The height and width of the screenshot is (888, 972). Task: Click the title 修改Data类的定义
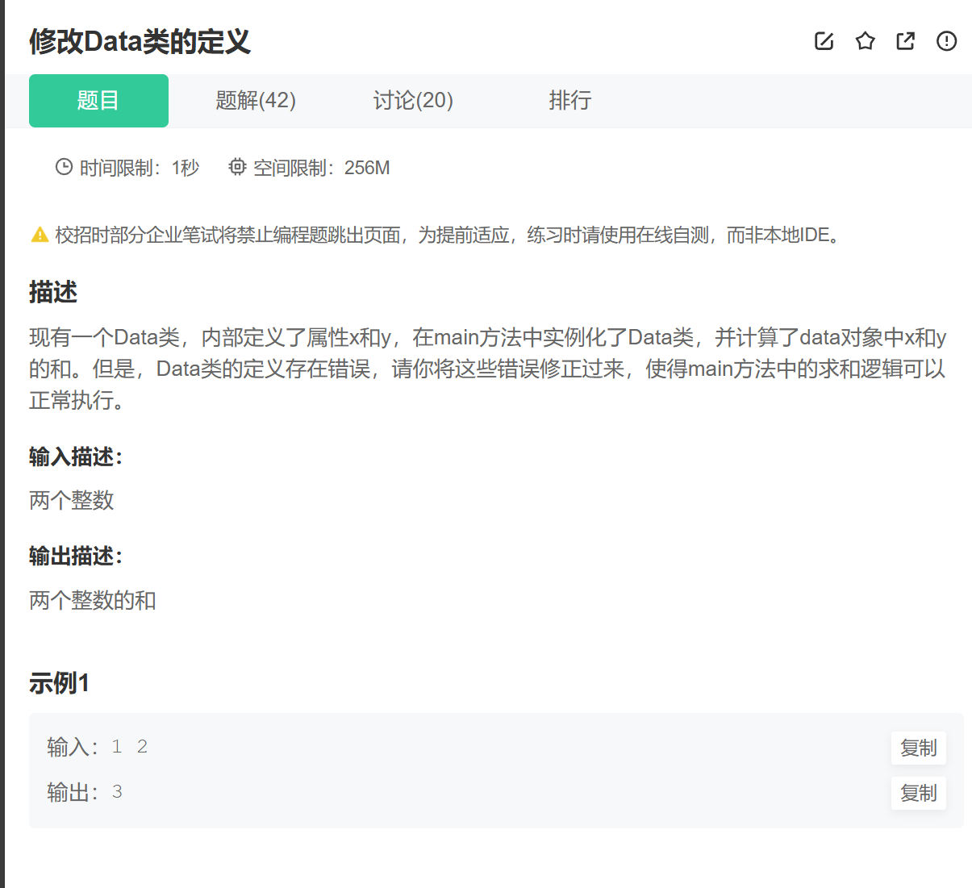point(140,41)
